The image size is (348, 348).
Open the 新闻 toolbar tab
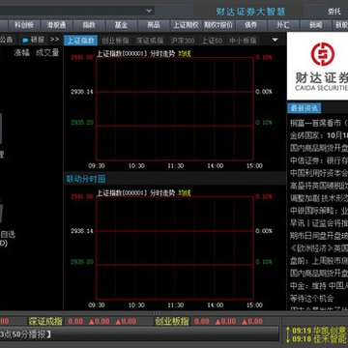pos(316,25)
